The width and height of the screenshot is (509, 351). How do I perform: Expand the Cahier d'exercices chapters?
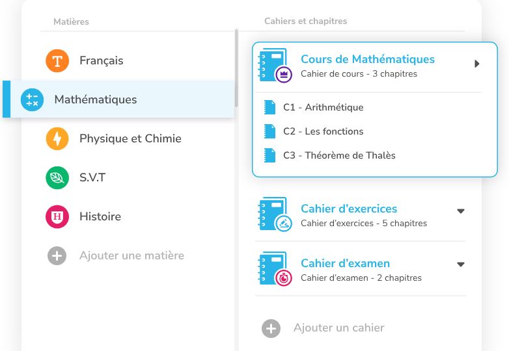tap(461, 211)
